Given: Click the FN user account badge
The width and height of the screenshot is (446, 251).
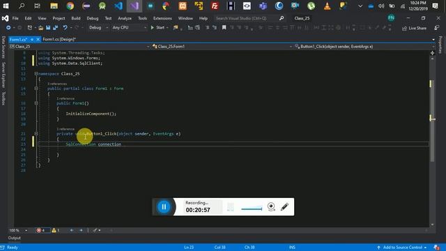Looking at the screenshot, I should pyautogui.click(x=391, y=18).
